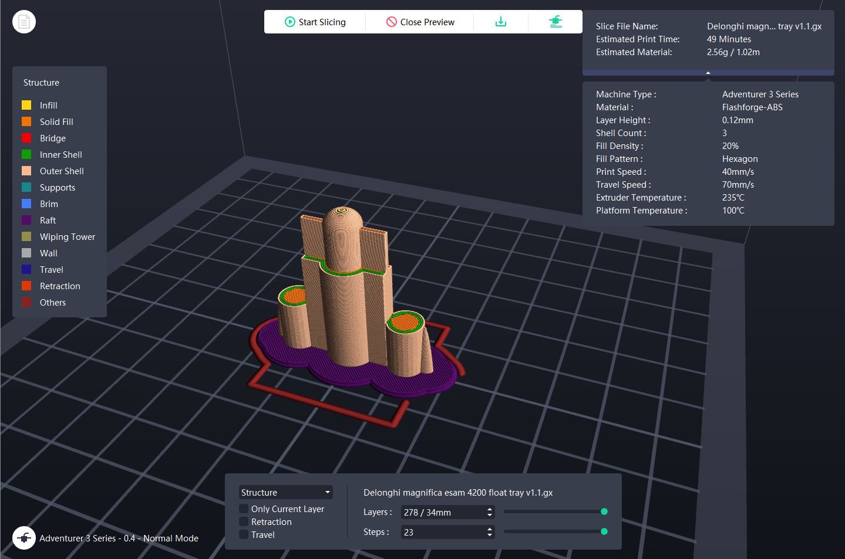The width and height of the screenshot is (845, 559).
Task: Click the Others dark red swatch
Action: point(26,302)
